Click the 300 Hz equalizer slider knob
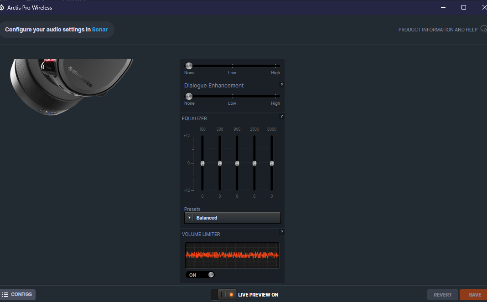Viewport: 487px width, 302px height. point(220,163)
